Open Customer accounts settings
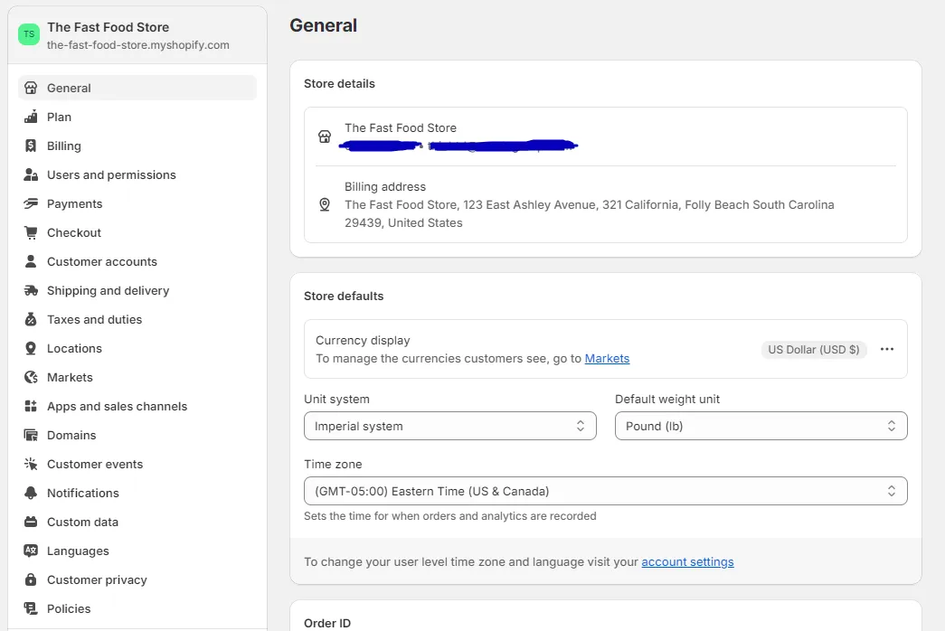This screenshot has height=631, width=945. click(x=137, y=261)
